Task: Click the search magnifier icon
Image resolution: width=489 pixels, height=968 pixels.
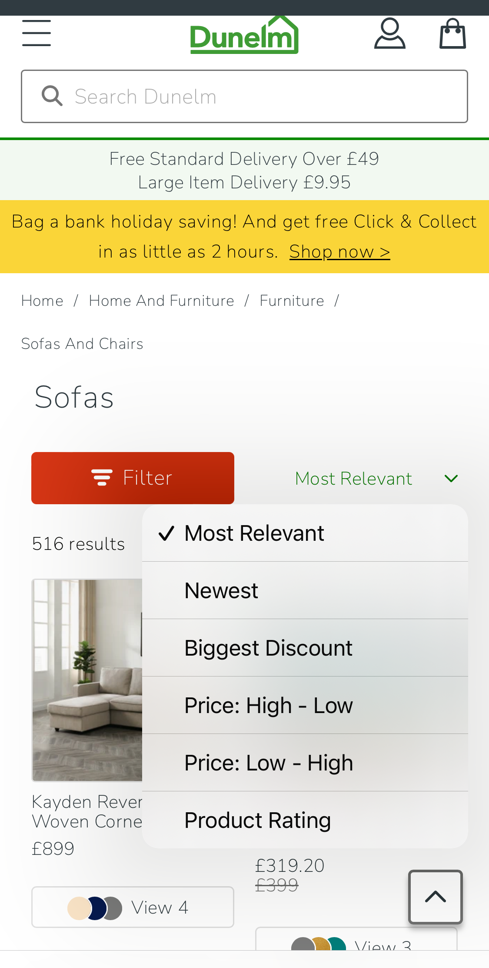Action: click(x=52, y=96)
